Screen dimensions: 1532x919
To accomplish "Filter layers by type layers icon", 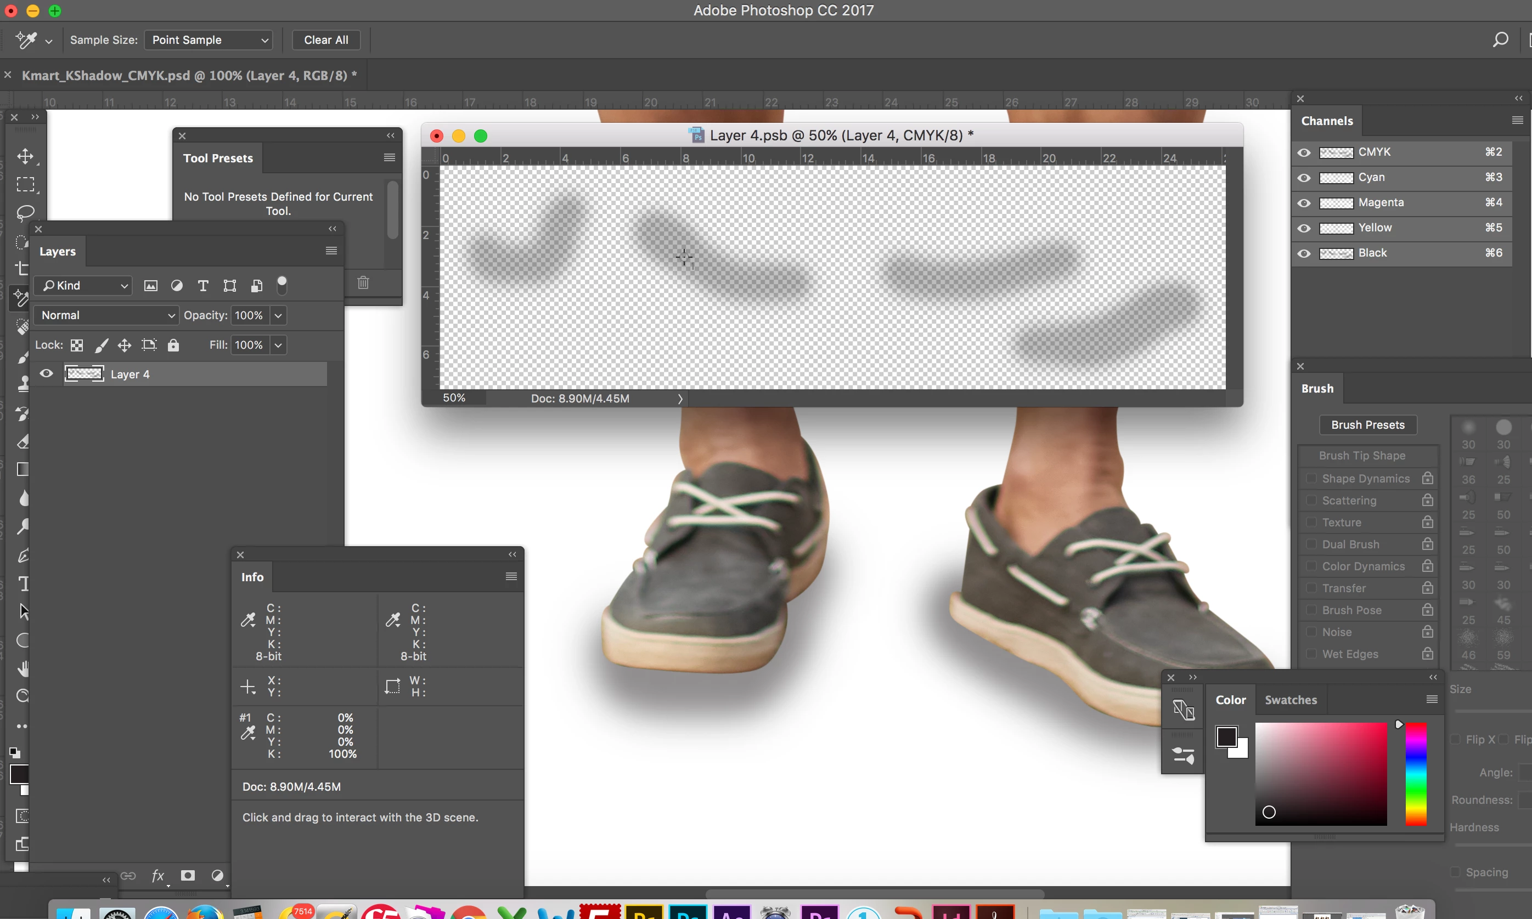I will click(x=202, y=286).
